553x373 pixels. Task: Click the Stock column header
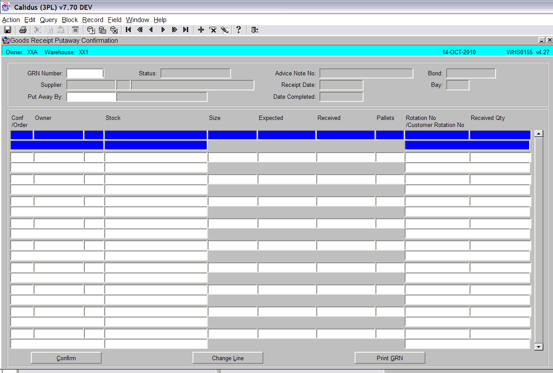(x=113, y=118)
